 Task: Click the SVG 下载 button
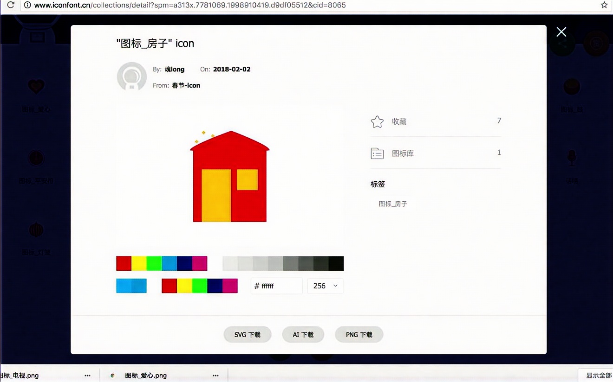click(x=247, y=335)
